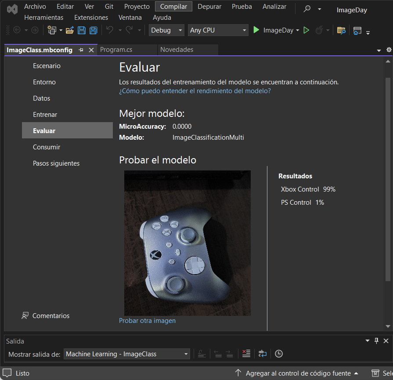
Task: Open link about understanding model performance
Action: pyautogui.click(x=195, y=91)
